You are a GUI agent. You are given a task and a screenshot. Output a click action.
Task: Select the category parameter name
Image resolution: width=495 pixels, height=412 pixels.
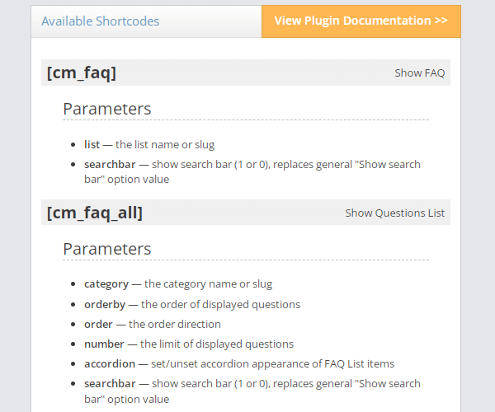pos(106,284)
